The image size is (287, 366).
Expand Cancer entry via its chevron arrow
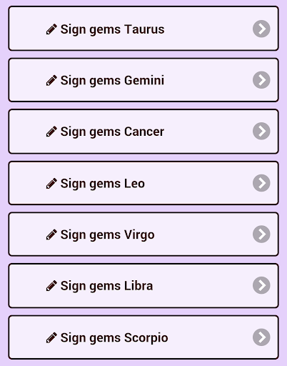[261, 131]
